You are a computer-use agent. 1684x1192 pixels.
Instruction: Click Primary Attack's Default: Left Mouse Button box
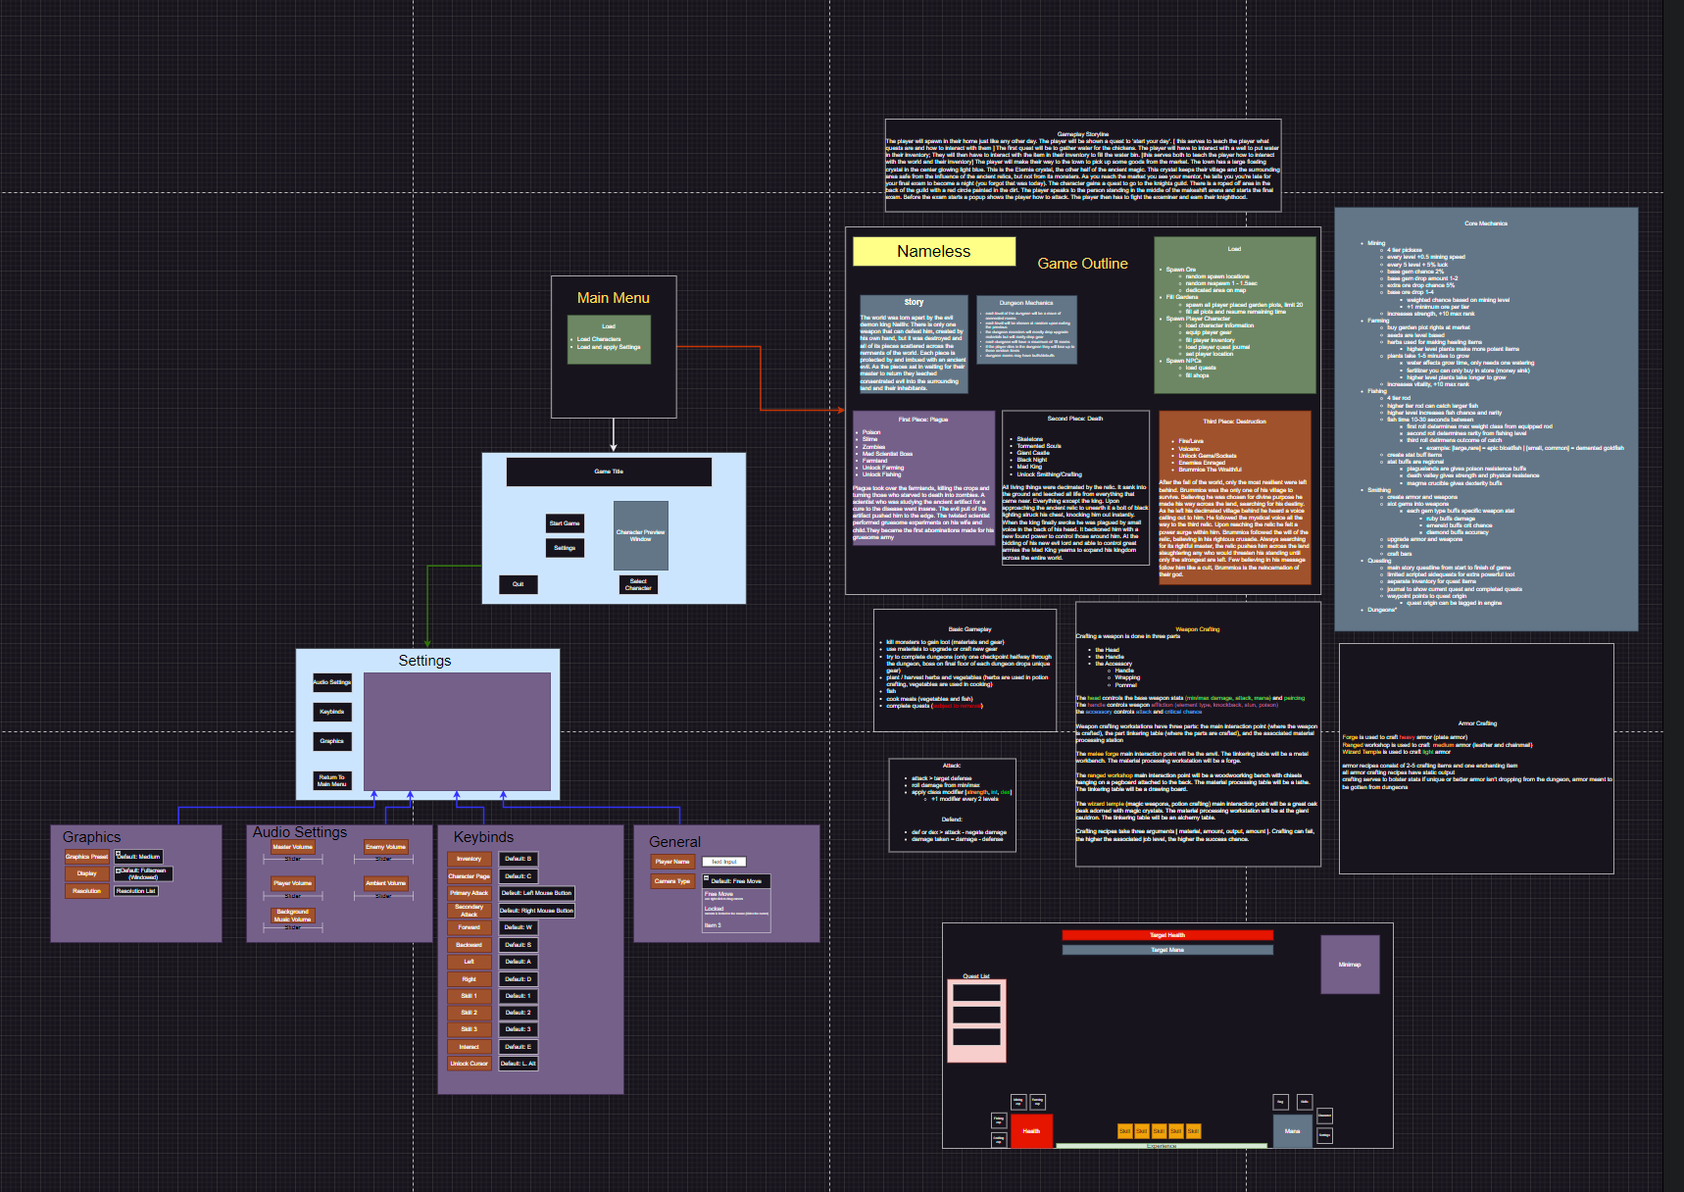point(536,893)
